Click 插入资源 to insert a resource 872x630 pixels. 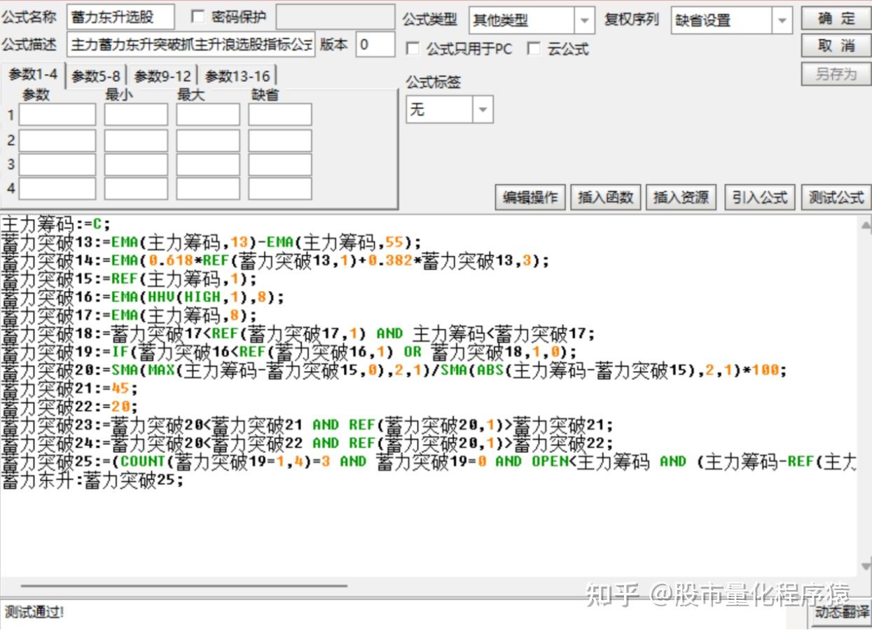pos(681,197)
